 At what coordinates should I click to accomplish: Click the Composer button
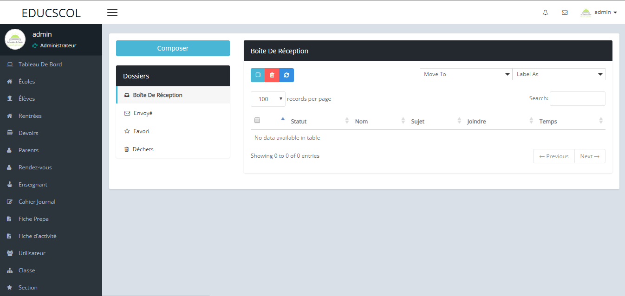click(x=173, y=48)
